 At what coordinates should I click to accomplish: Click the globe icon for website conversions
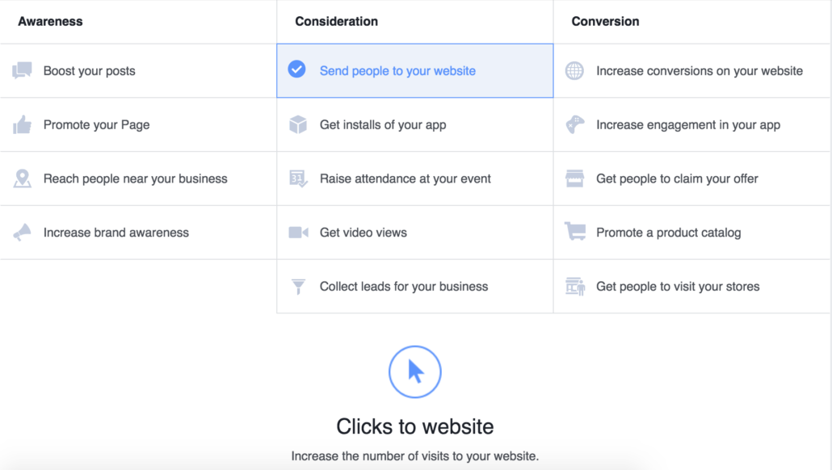(574, 70)
